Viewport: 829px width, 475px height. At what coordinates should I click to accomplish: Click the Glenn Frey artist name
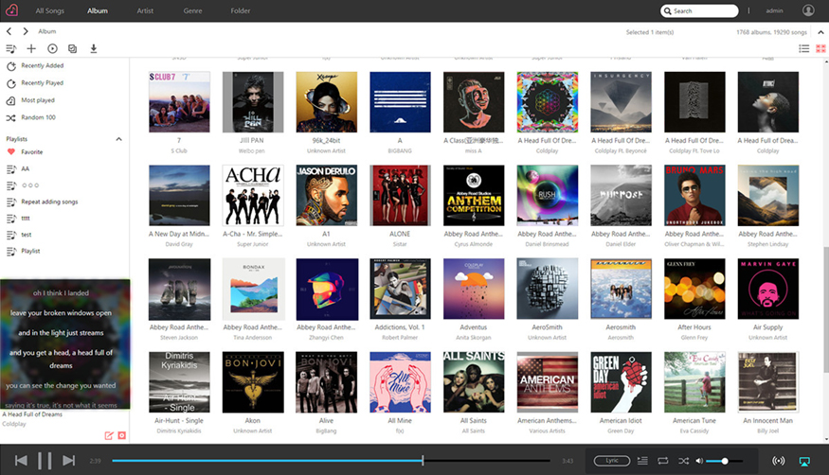[x=694, y=338]
